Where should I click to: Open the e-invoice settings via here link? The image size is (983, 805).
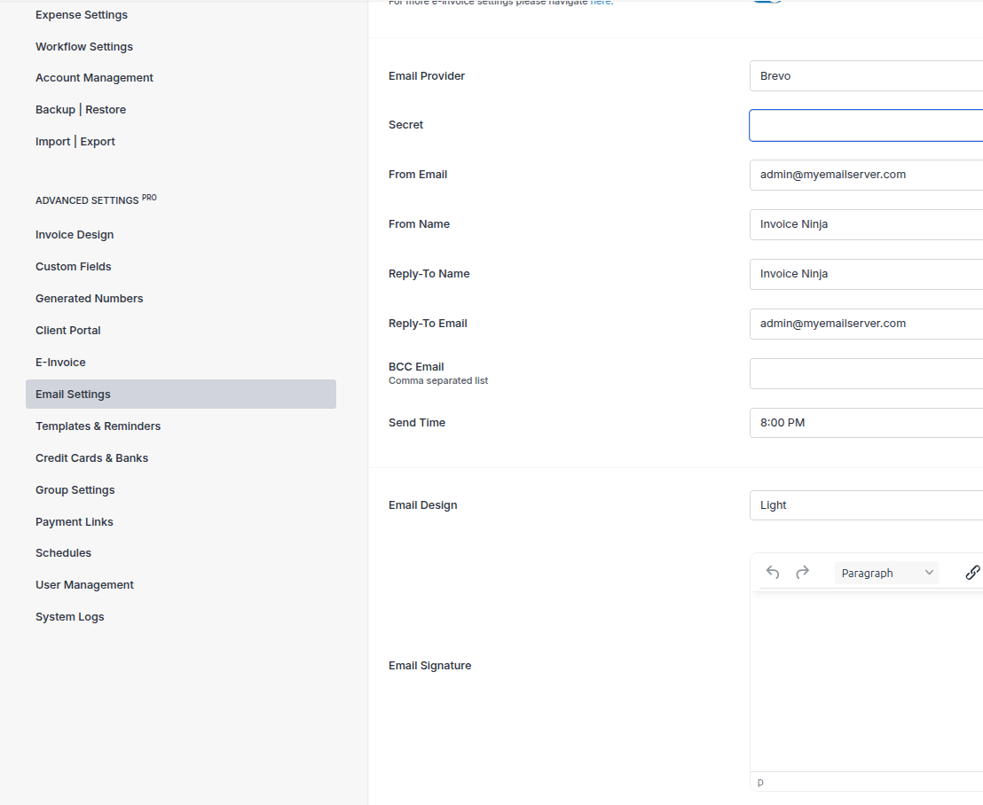tap(601, 3)
